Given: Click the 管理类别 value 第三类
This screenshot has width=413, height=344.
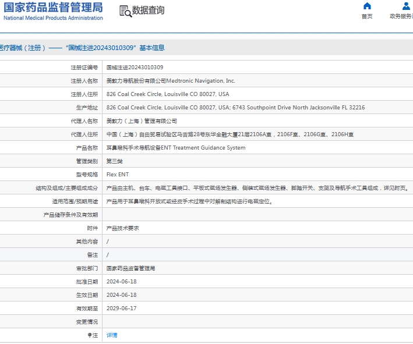Looking at the screenshot, I should pyautogui.click(x=114, y=161).
